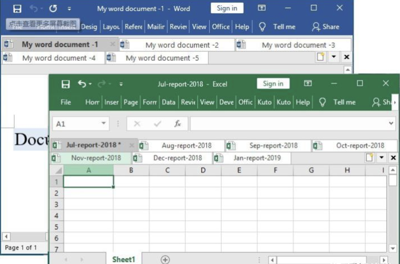Switch to My word document -3 tab
Viewport: 400px width, 264px height.
[293, 45]
